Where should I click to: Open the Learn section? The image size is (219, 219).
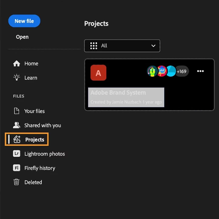tap(31, 78)
